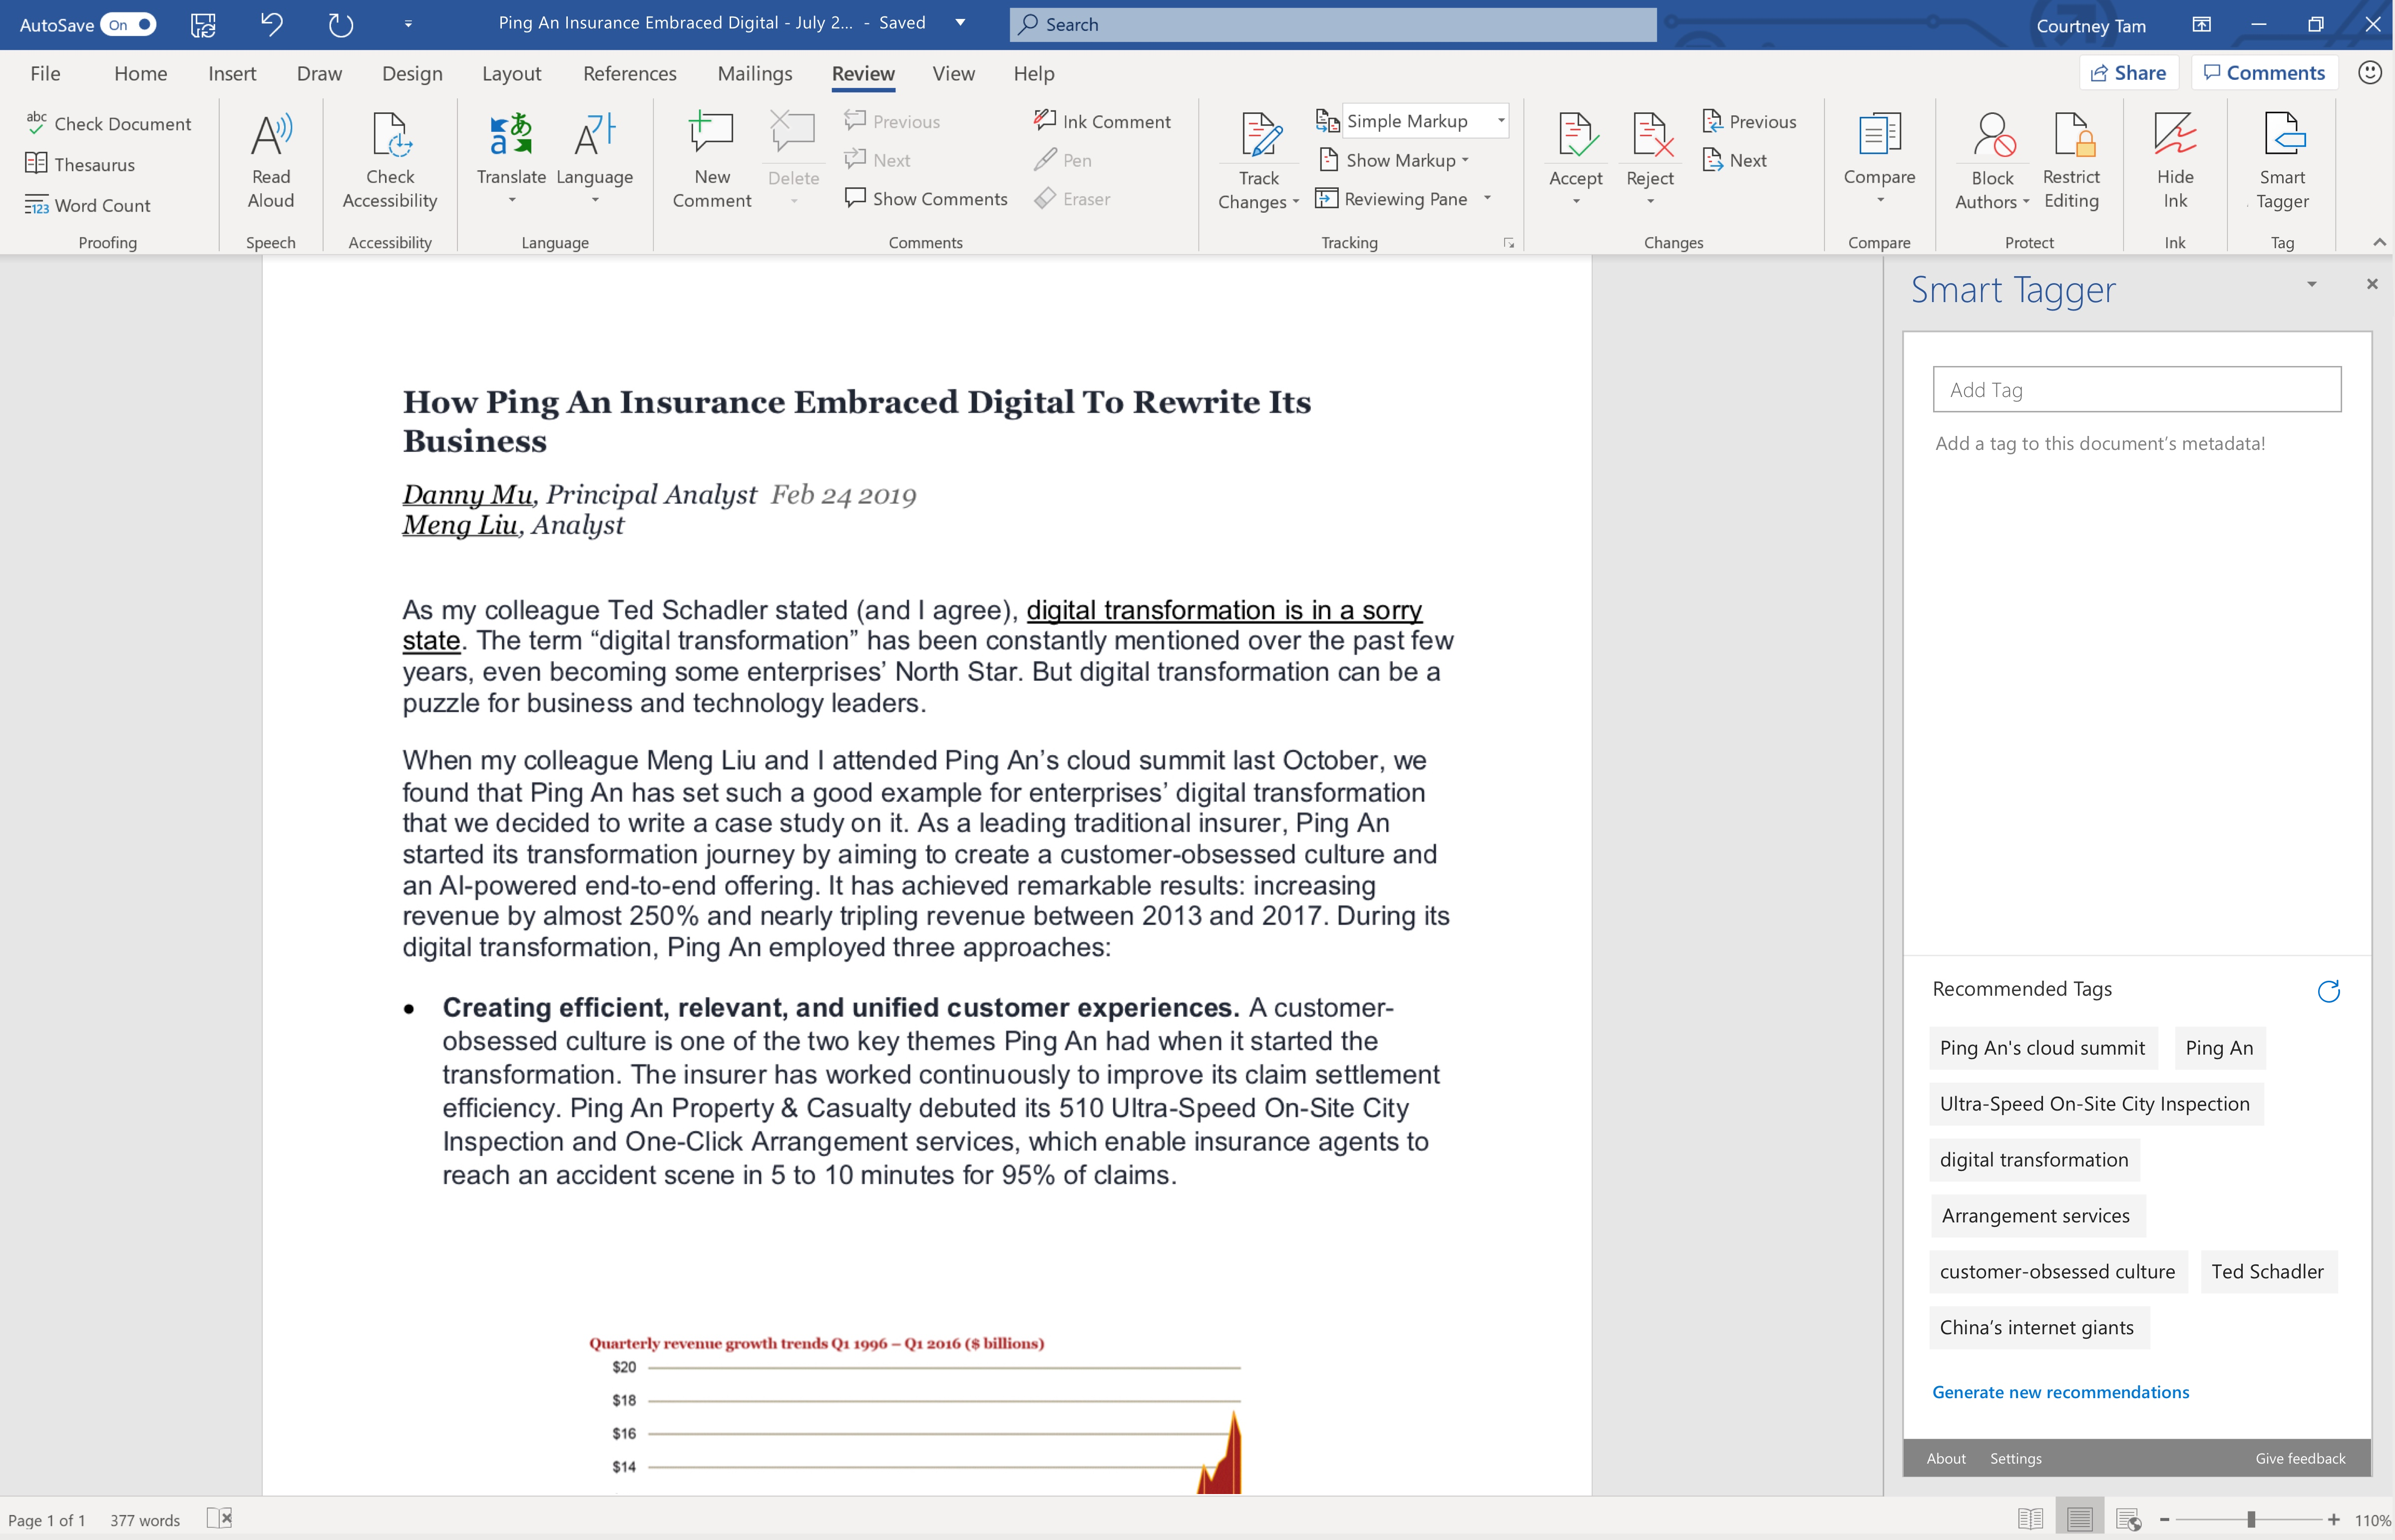This screenshot has height=1540, width=2395.
Task: Expand Reviewing Pane dropdown arrow
Action: pyautogui.click(x=1487, y=198)
